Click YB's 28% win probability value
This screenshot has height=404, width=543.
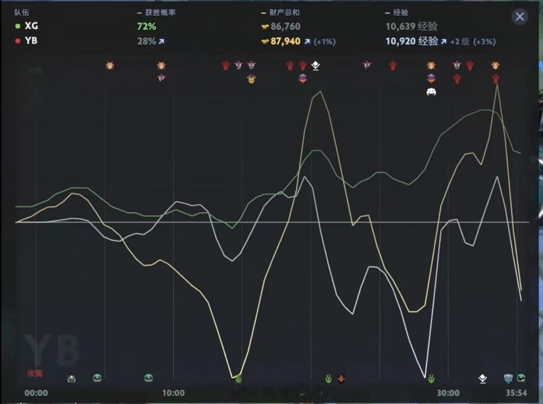click(146, 41)
